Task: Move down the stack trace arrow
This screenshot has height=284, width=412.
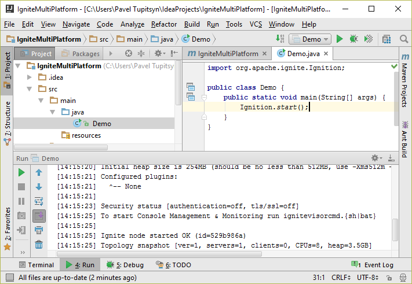Action: (x=39, y=187)
